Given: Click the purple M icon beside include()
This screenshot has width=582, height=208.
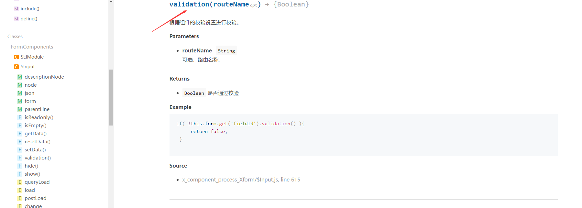Looking at the screenshot, I should tap(16, 9).
